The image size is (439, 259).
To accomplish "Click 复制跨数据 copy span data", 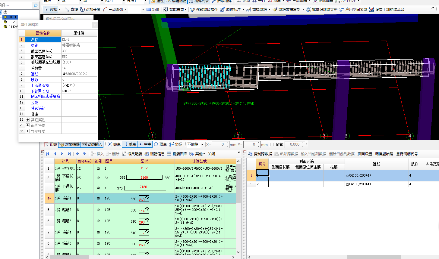I will [x=260, y=154].
